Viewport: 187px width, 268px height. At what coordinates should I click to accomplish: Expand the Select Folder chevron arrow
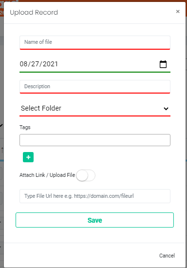pos(166,109)
